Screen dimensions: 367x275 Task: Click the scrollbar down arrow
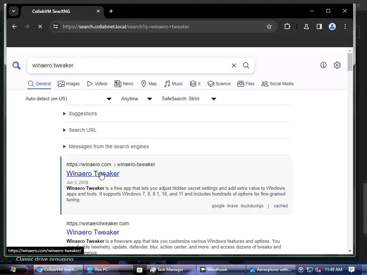pyautogui.click(x=350, y=251)
